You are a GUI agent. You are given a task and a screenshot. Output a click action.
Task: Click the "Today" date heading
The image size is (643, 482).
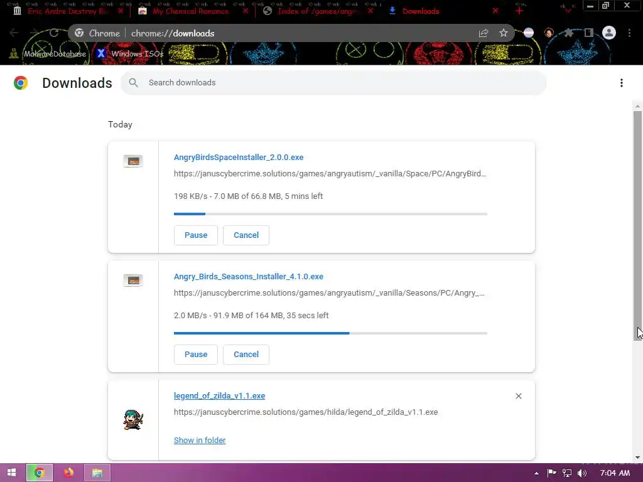click(x=120, y=125)
